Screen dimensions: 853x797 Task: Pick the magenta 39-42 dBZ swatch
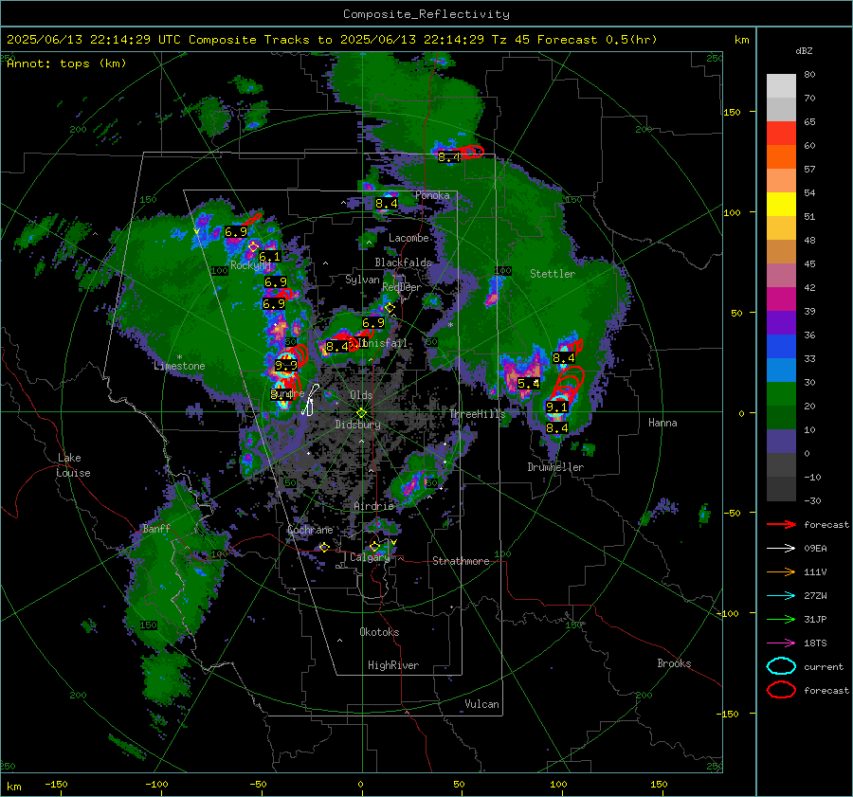[781, 299]
